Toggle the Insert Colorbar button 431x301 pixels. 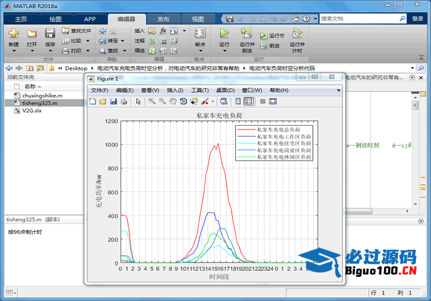[238, 102]
